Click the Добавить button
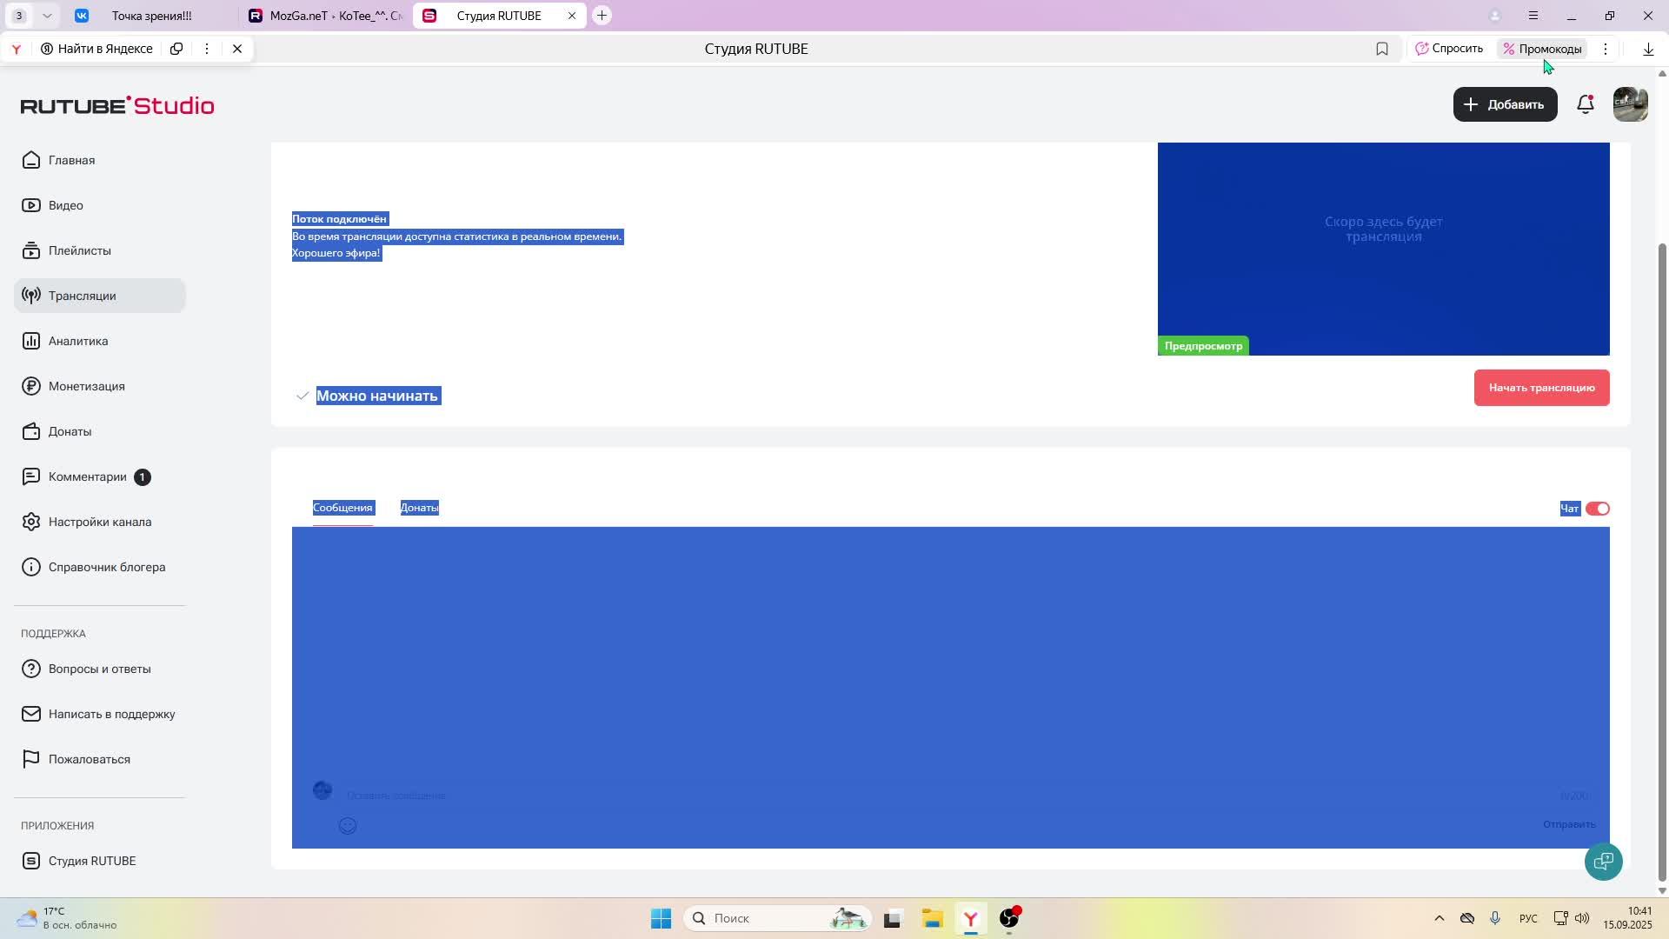 pos(1505,104)
